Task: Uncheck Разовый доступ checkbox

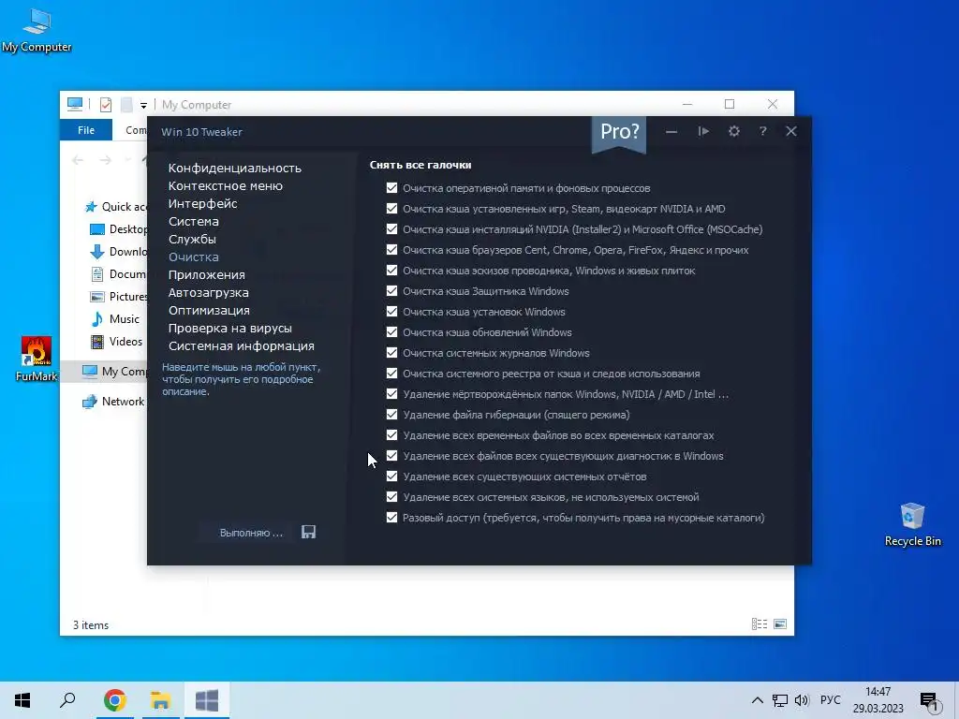Action: [x=392, y=517]
